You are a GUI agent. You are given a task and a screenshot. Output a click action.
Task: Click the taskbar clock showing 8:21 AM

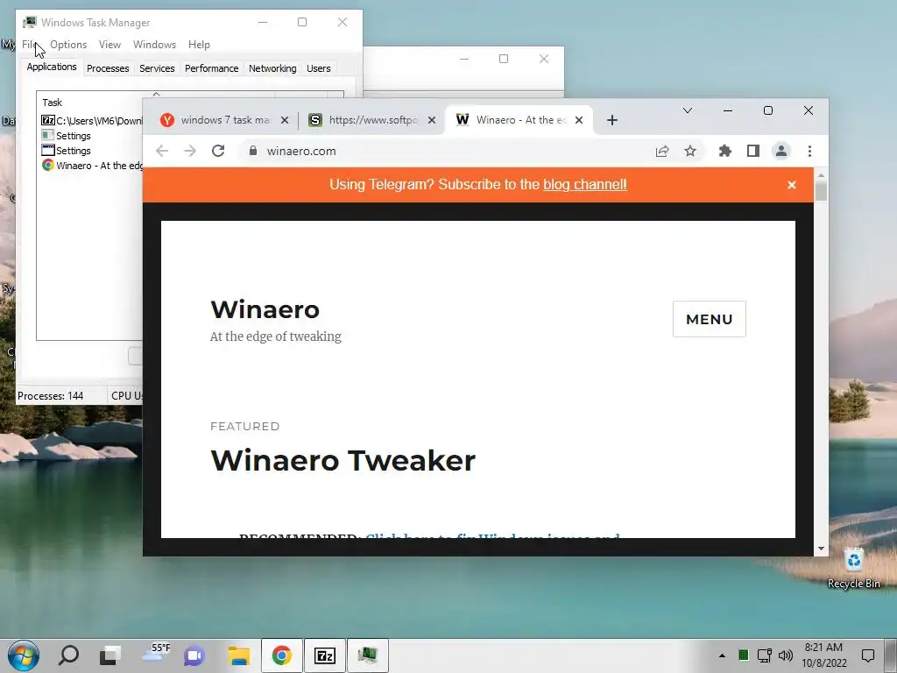coord(823,655)
